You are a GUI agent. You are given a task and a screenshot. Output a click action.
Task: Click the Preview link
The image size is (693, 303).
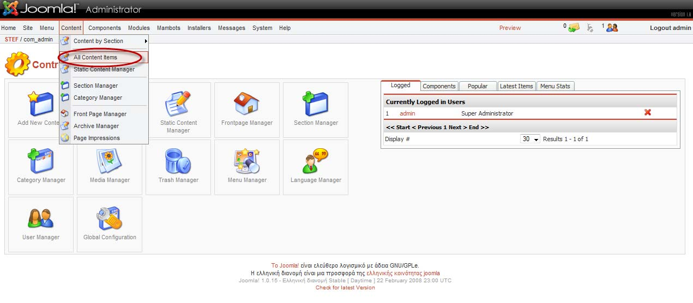tap(510, 28)
